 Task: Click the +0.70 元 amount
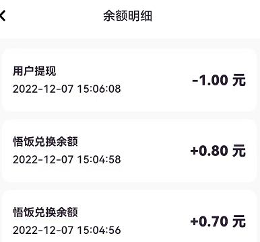pyautogui.click(x=218, y=221)
